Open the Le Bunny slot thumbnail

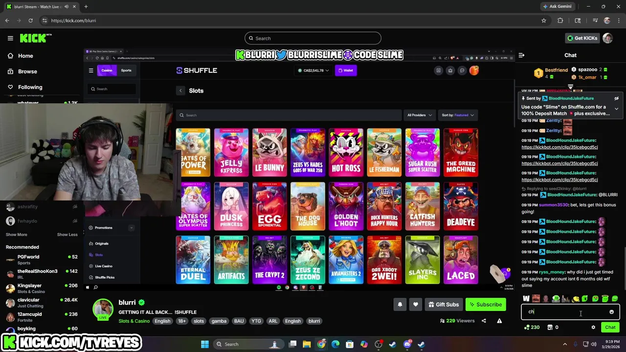269,153
